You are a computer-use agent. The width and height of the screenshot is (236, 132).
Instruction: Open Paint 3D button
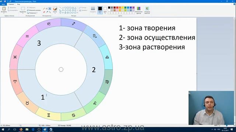click(147, 10)
